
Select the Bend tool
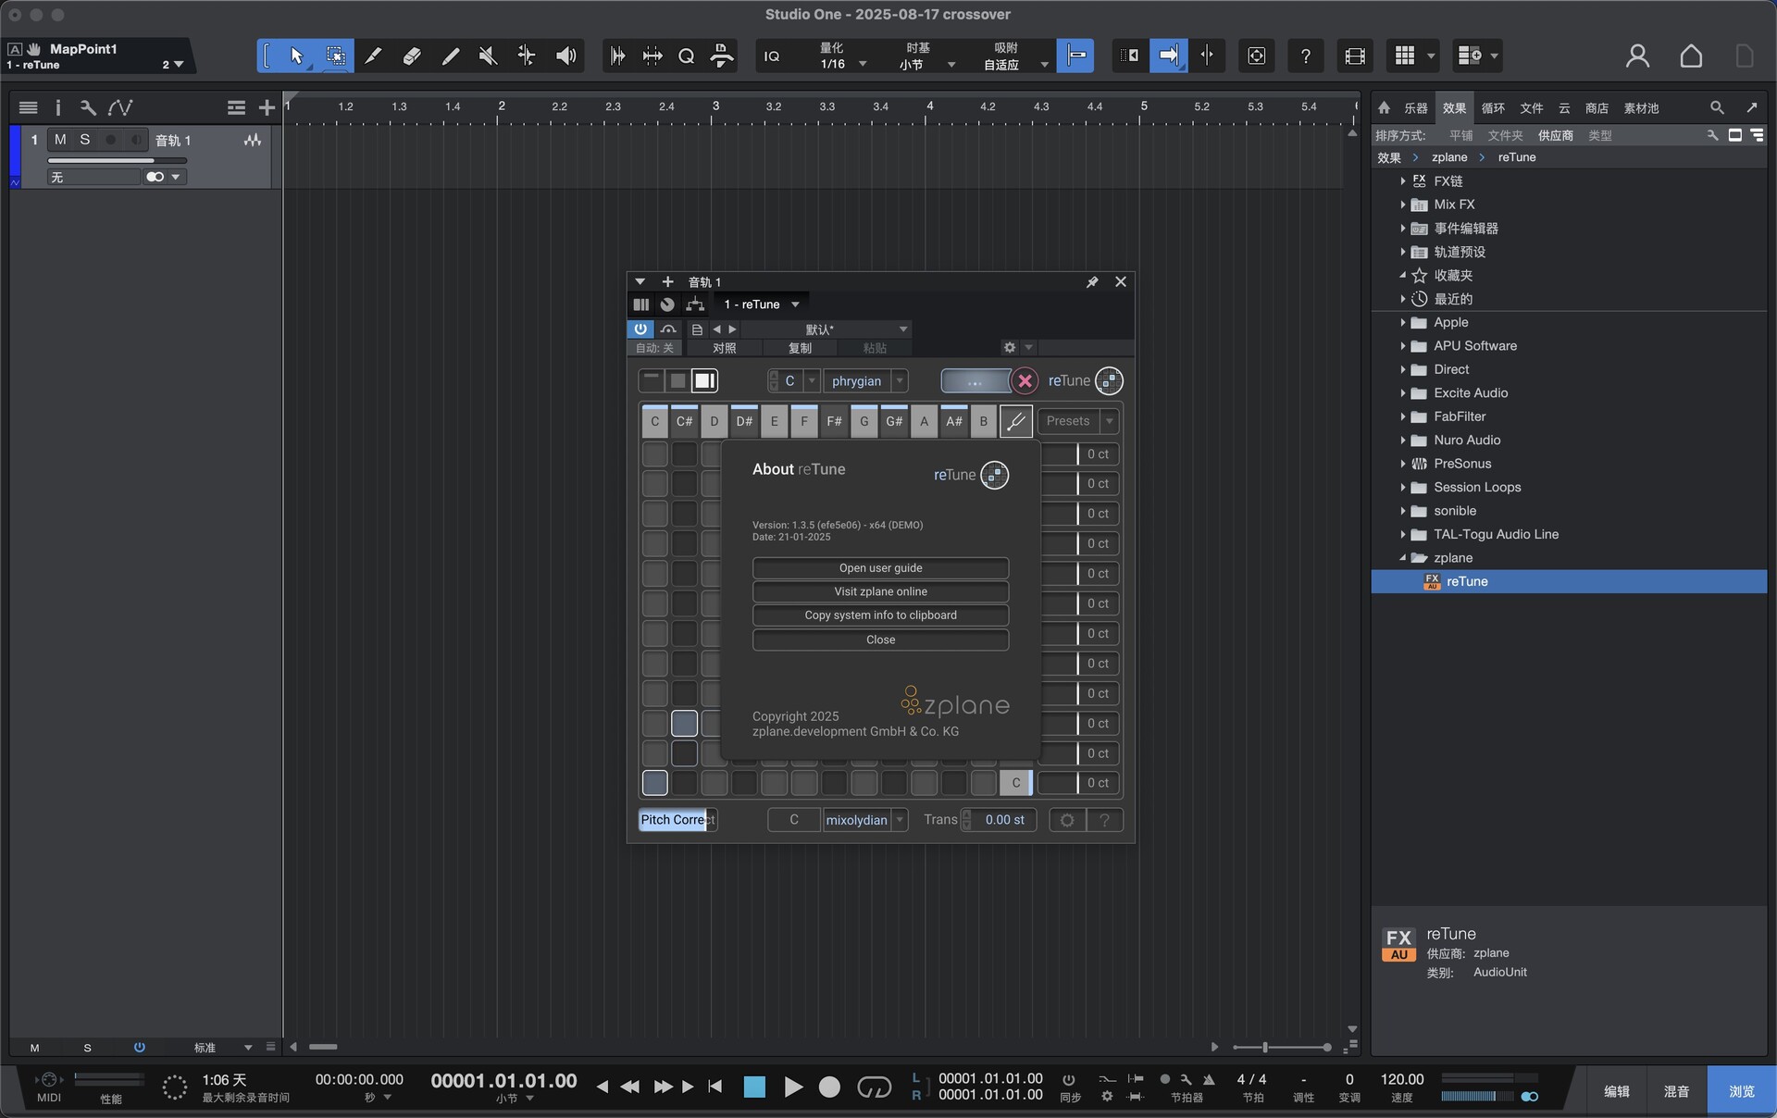(x=527, y=56)
